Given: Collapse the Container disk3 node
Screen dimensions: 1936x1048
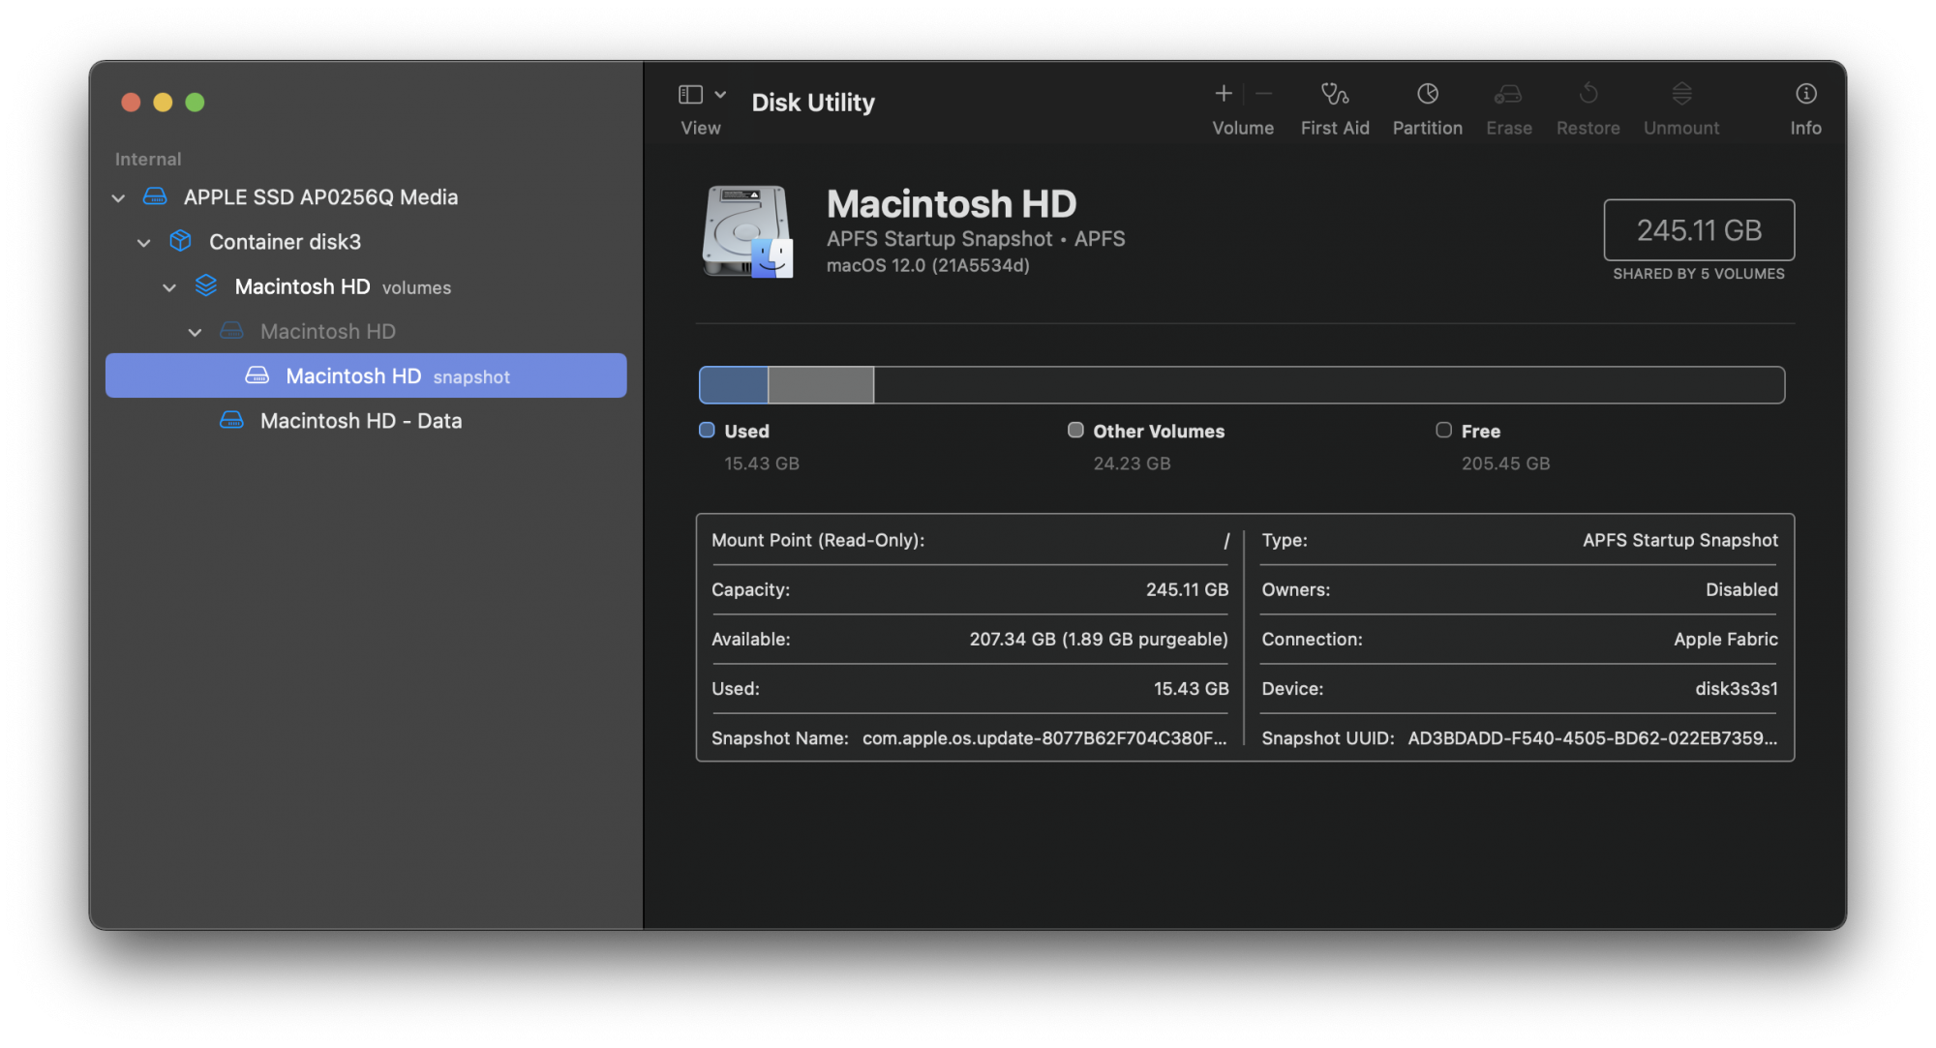Looking at the screenshot, I should pos(143,243).
